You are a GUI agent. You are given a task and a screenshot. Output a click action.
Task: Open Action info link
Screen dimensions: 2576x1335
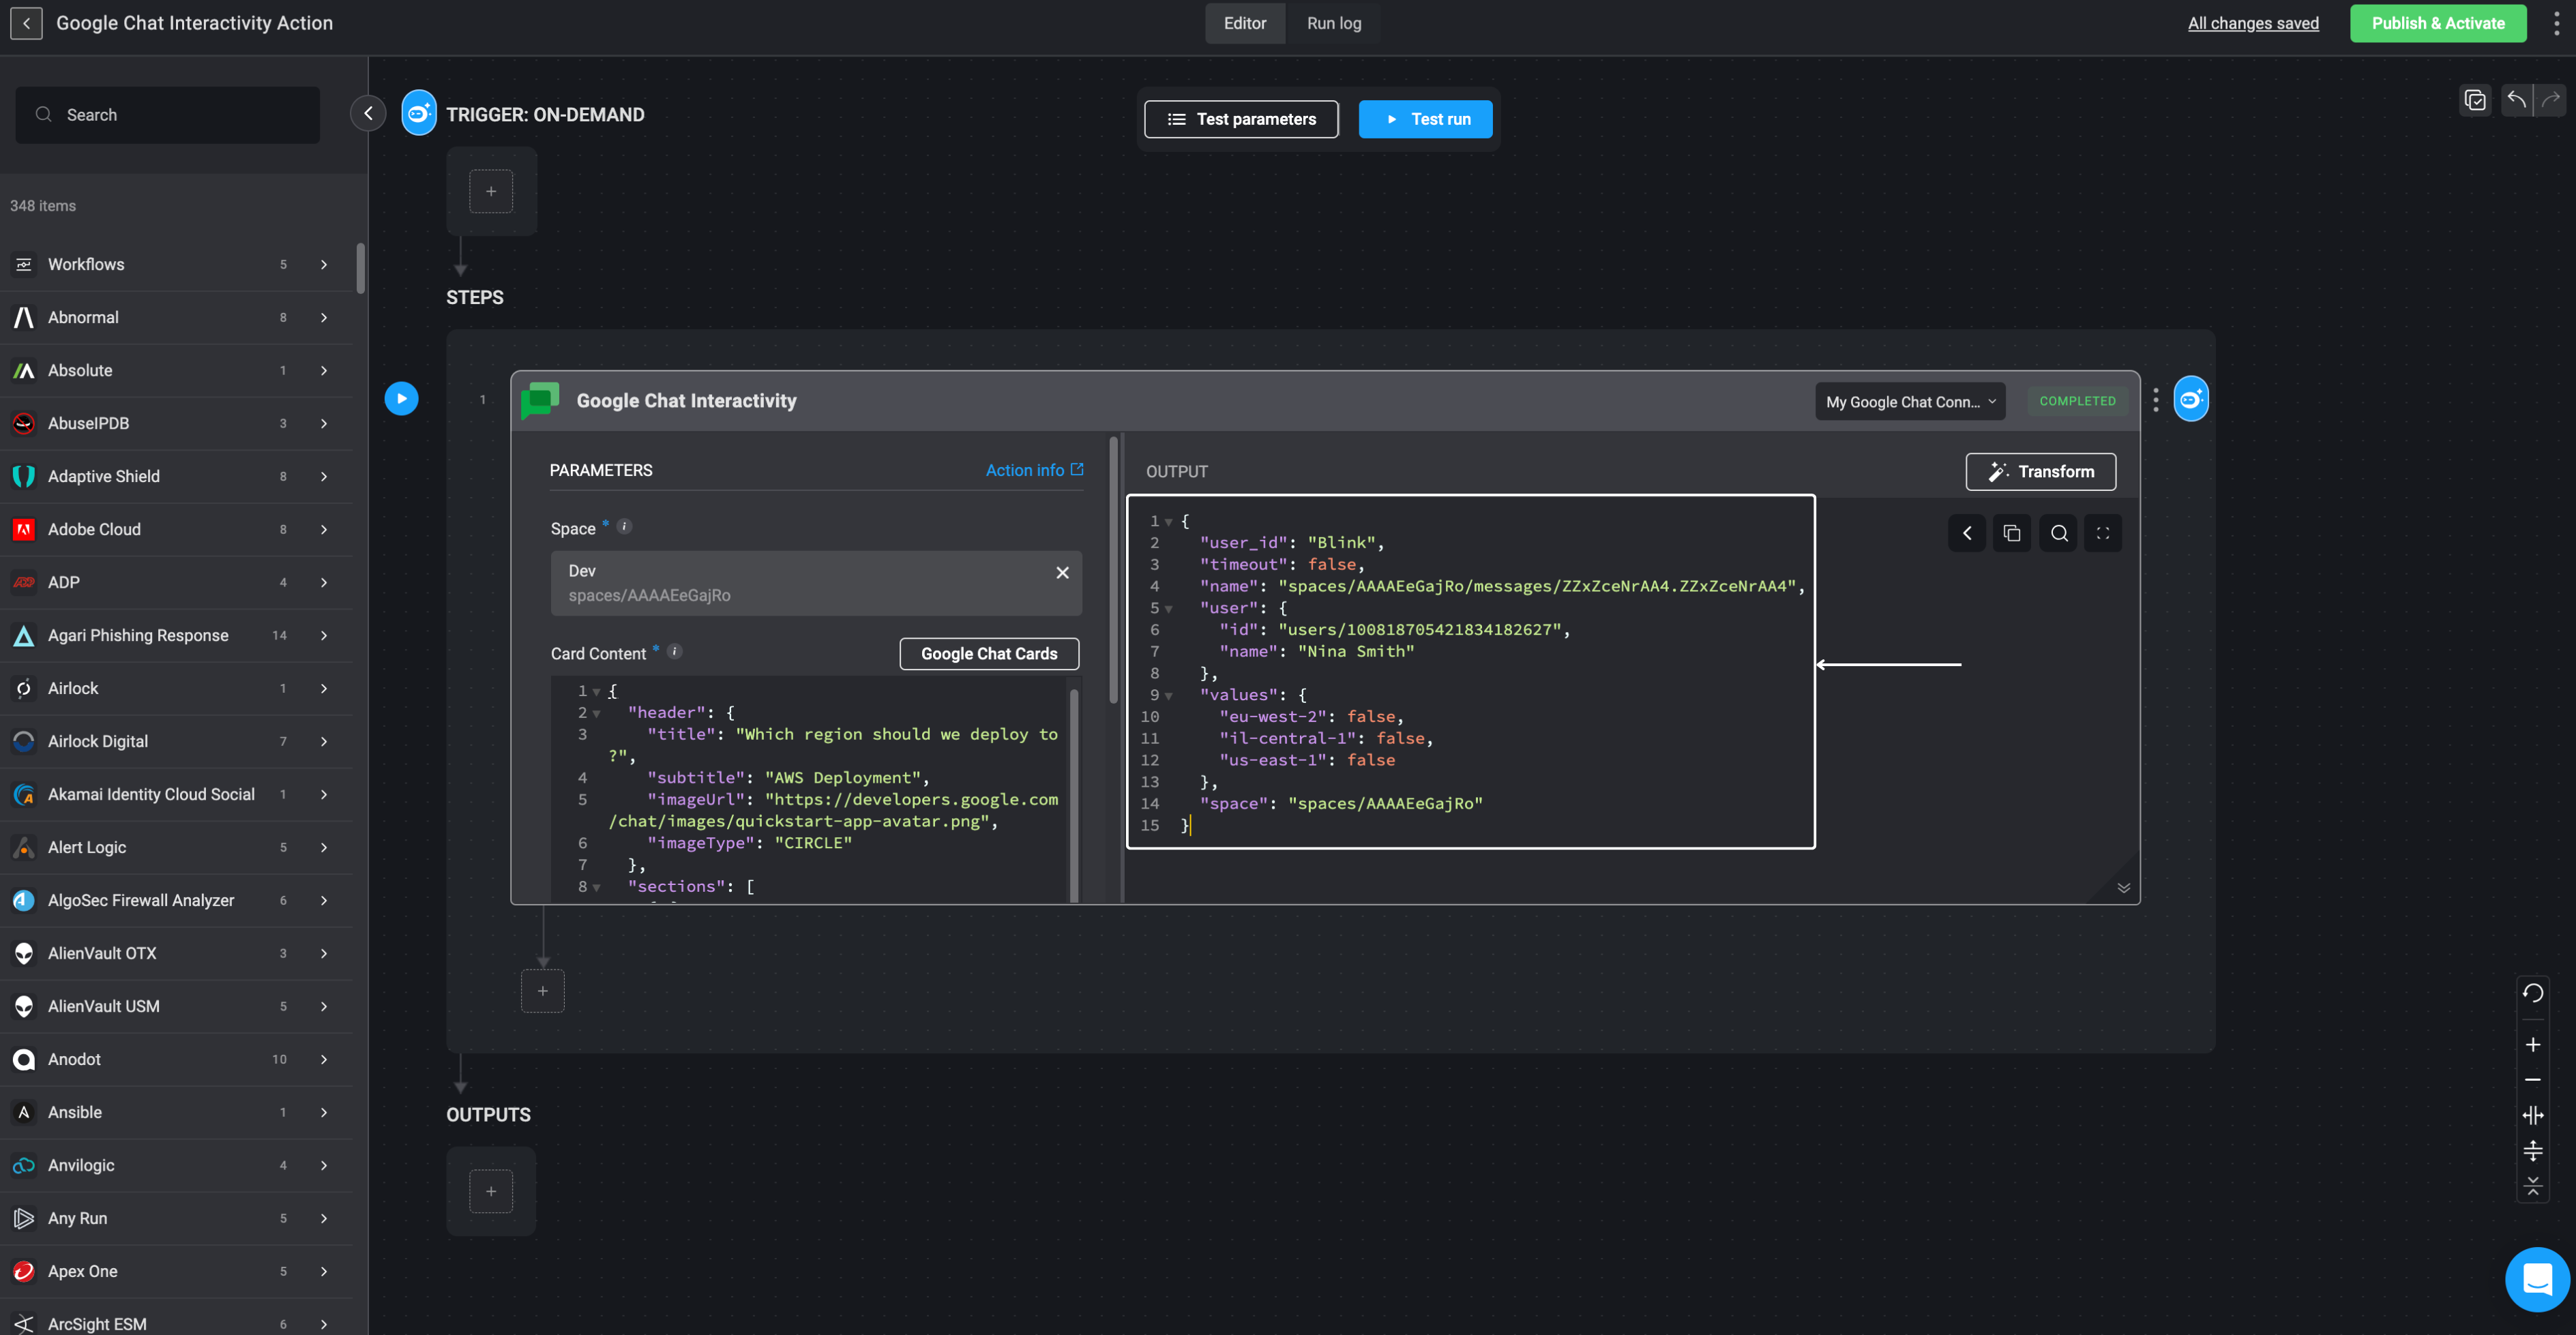[1034, 470]
